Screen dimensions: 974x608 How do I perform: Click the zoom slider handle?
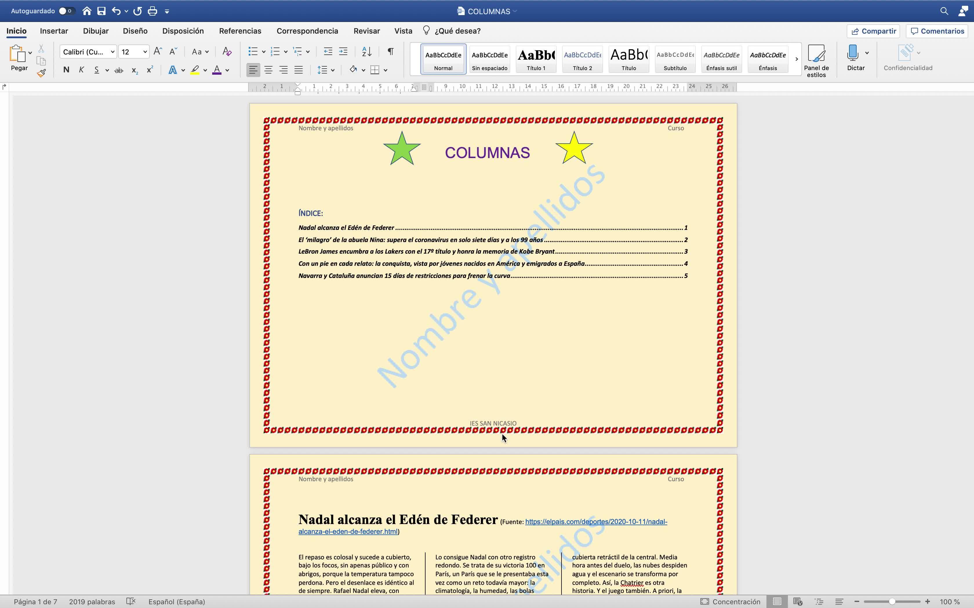tap(892, 602)
